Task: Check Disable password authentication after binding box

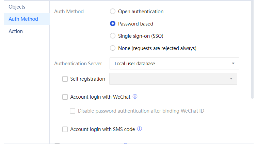Action: [x=73, y=111]
